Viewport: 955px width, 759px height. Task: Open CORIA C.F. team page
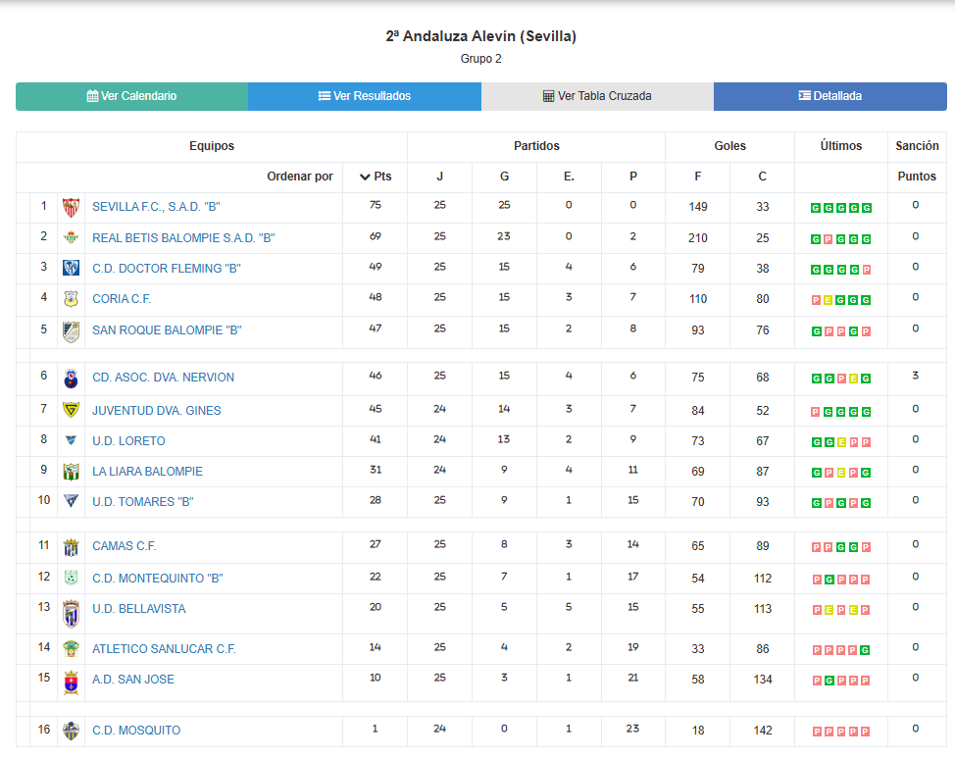122,299
